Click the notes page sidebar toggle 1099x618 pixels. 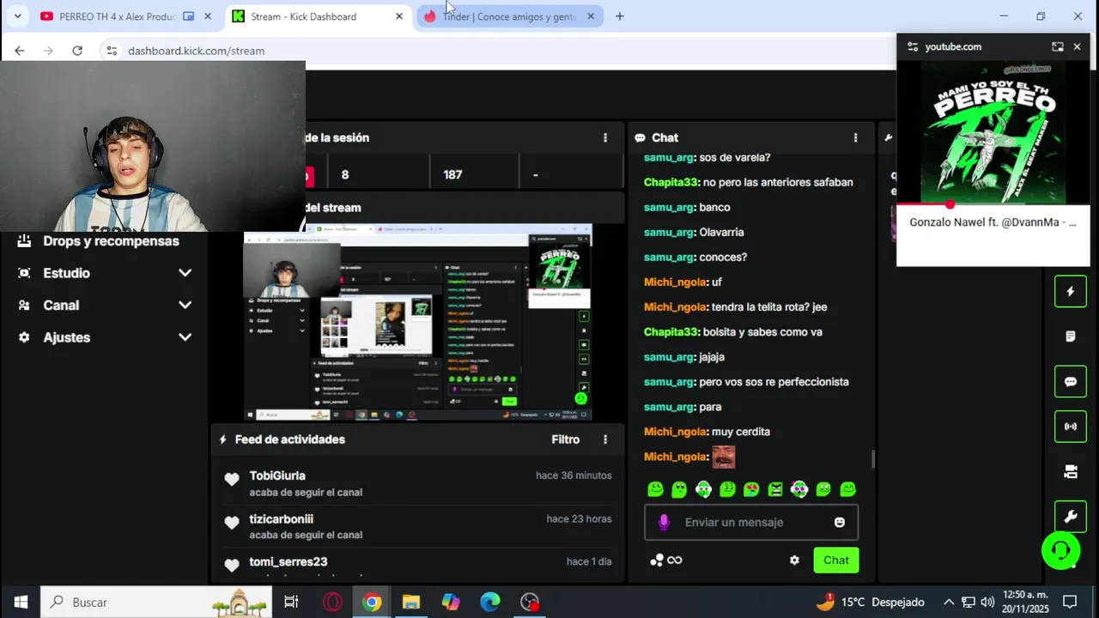pos(1071,336)
